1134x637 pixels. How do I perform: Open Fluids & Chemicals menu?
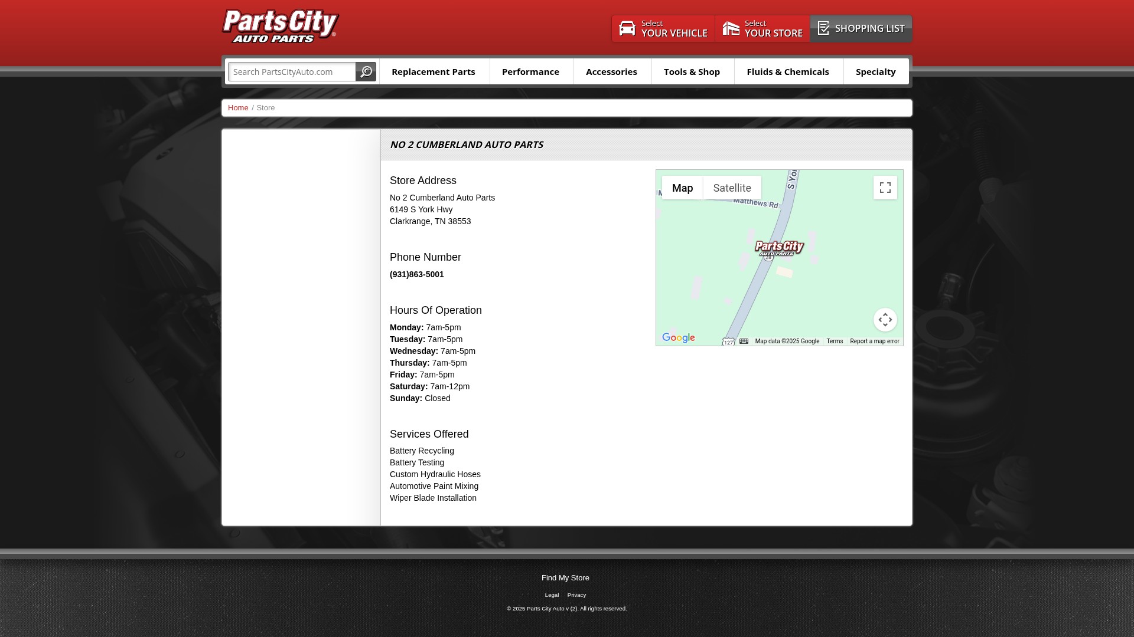point(788,71)
